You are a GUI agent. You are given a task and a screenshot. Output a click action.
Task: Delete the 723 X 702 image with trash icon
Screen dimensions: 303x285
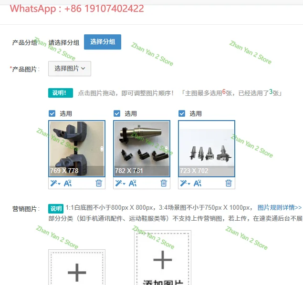click(x=229, y=183)
